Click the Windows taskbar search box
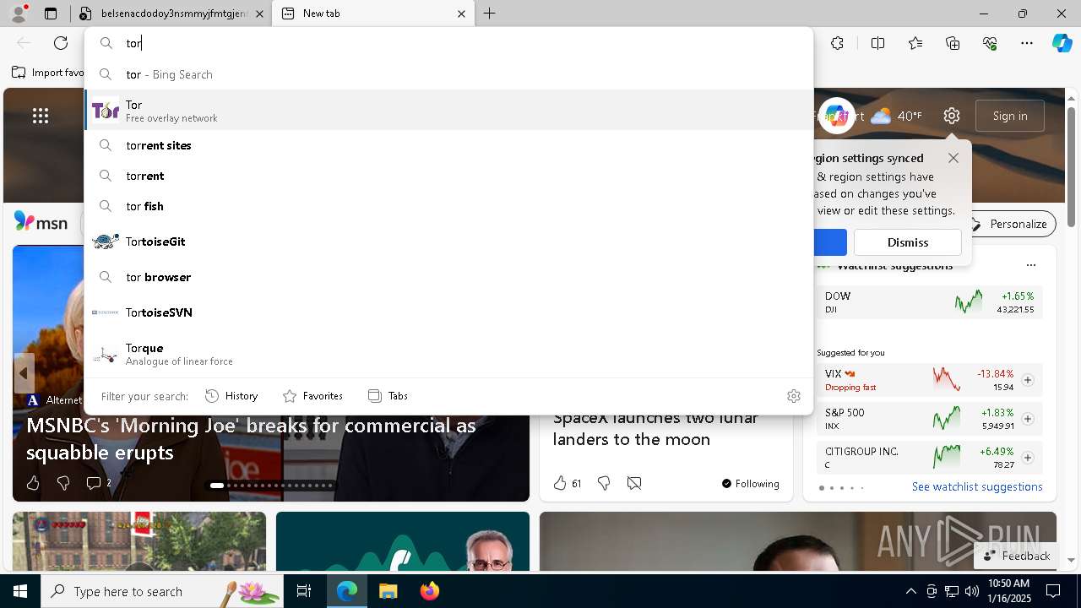1081x608 pixels. (x=162, y=591)
